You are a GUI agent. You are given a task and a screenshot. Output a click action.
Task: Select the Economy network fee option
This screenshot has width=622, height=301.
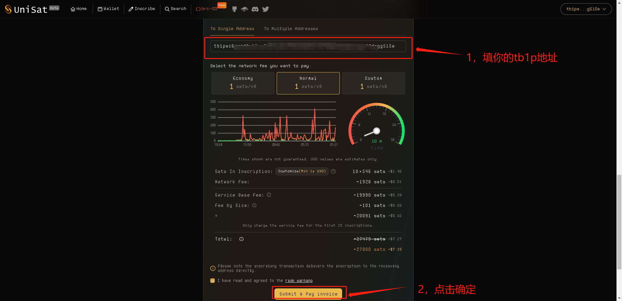tap(243, 83)
